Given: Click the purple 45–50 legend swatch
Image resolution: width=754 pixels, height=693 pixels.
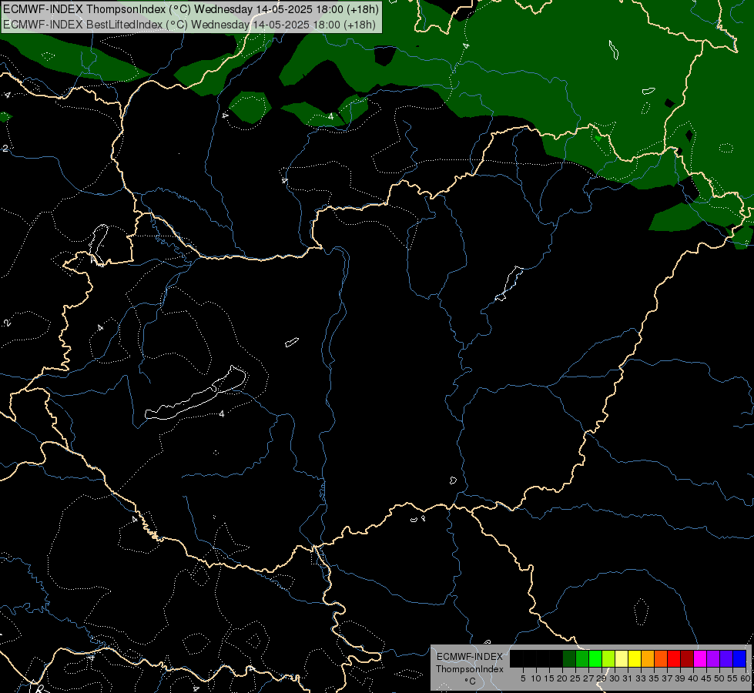Looking at the screenshot, I should tap(714, 658).
